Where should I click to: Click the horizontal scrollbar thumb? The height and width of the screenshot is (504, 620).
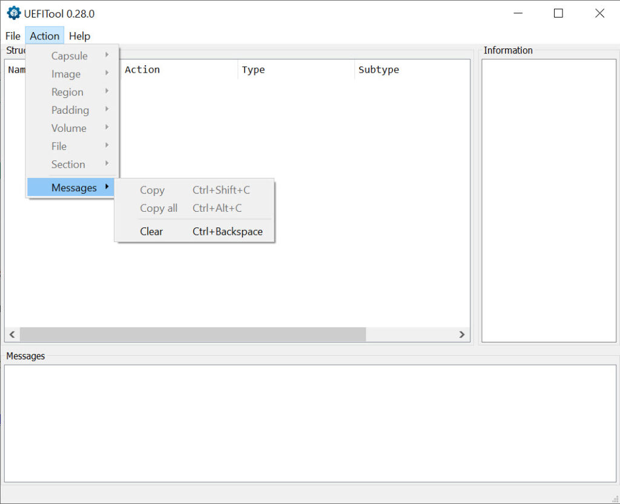pos(193,335)
